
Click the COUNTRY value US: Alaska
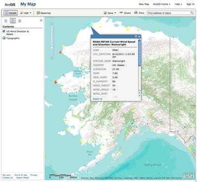point(118,65)
